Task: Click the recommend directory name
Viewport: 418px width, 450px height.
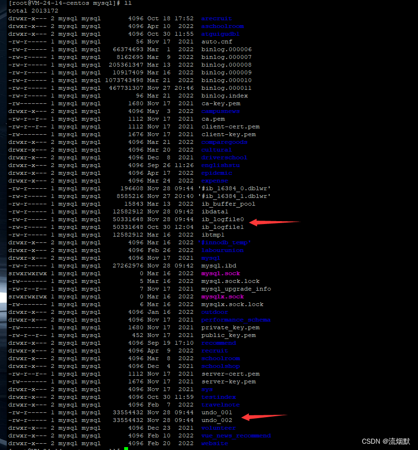Action: click(218, 343)
